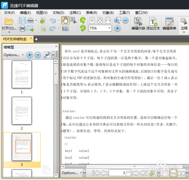Add a new tab with the plus button
The image size is (189, 180).
36,39
